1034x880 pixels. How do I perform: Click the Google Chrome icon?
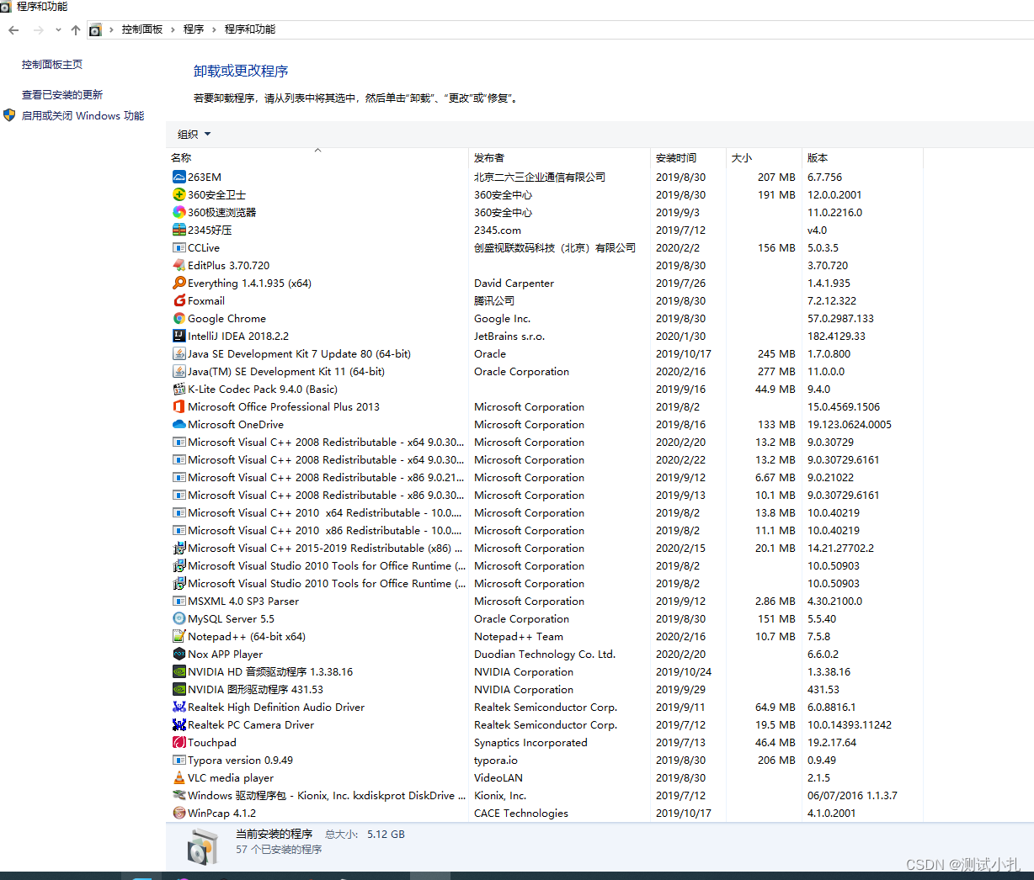tap(179, 318)
